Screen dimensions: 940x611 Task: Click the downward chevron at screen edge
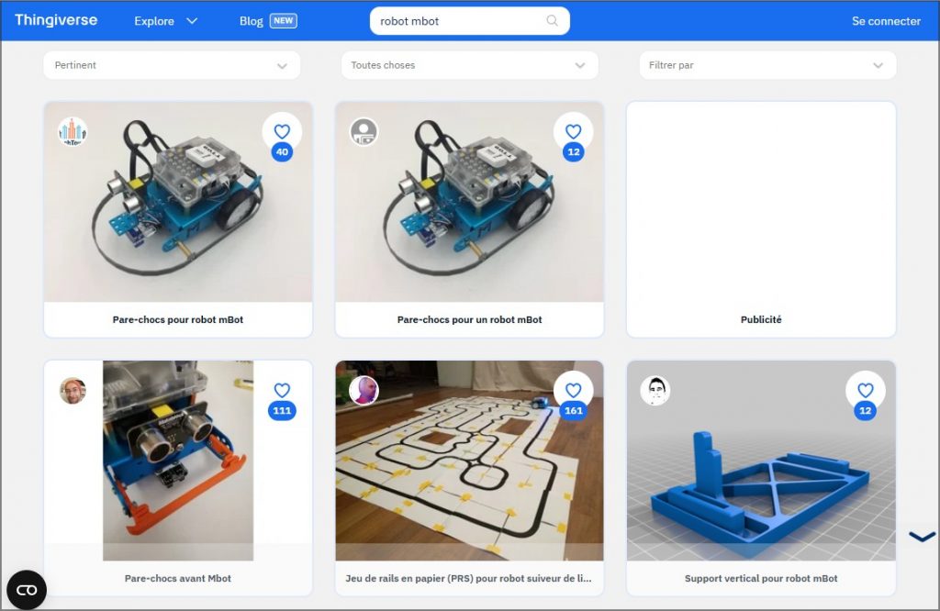pos(921,536)
